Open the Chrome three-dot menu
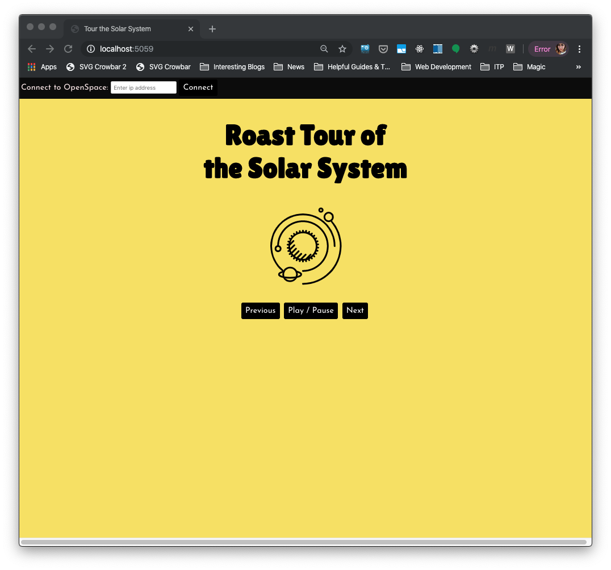 point(579,49)
